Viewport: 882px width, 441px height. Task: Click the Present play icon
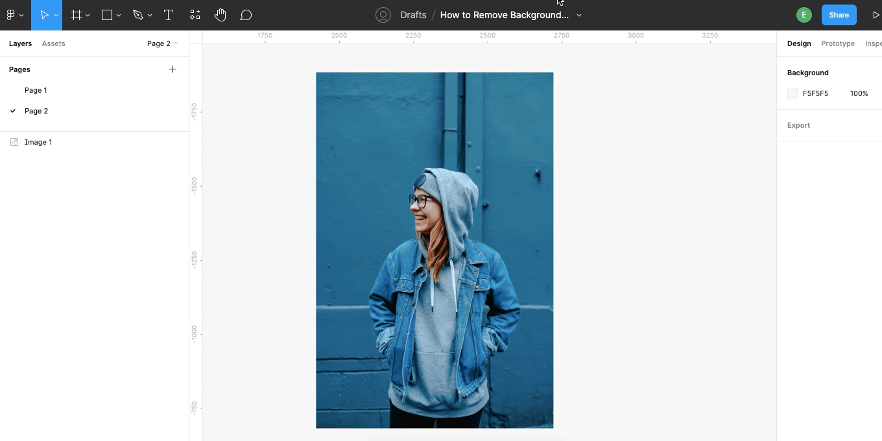[876, 15]
